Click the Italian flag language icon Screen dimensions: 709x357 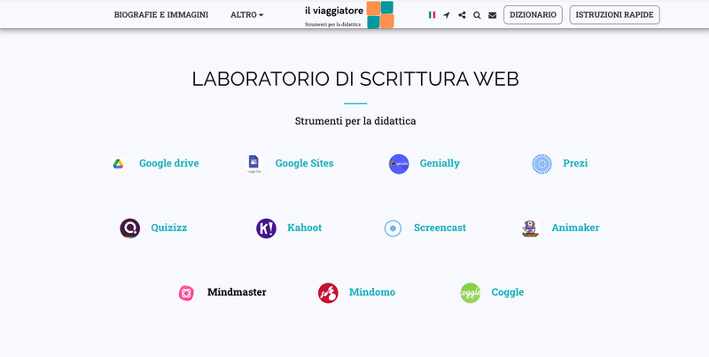[432, 15]
